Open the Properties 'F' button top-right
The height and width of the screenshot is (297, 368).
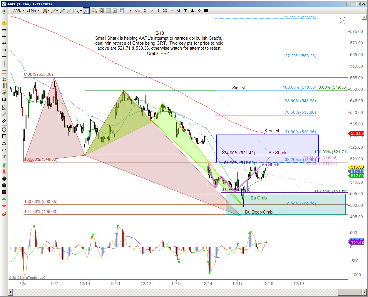click(364, 18)
